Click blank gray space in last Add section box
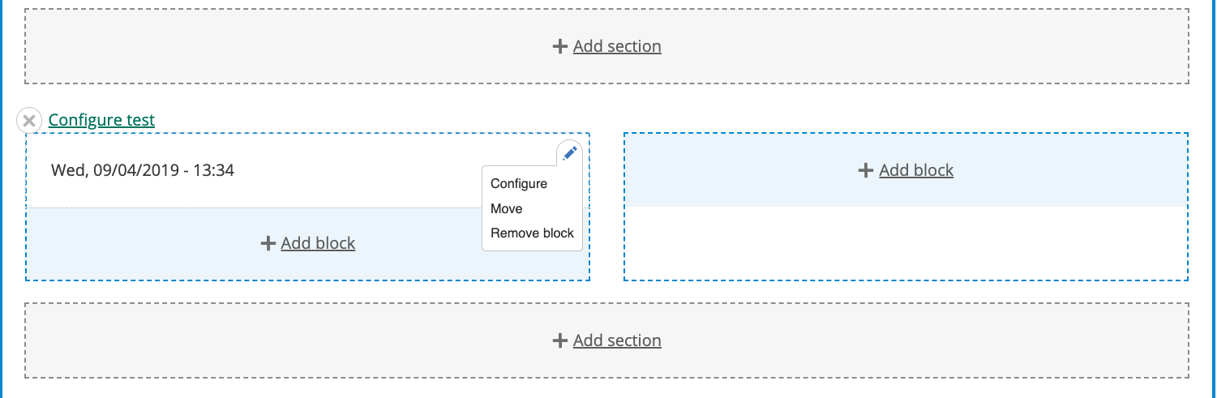The width and height of the screenshot is (1217, 398). (243, 340)
